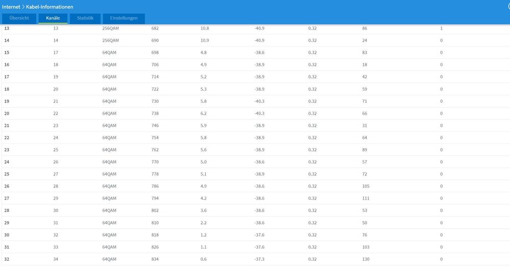Click error count 89 in row 23

365,150
